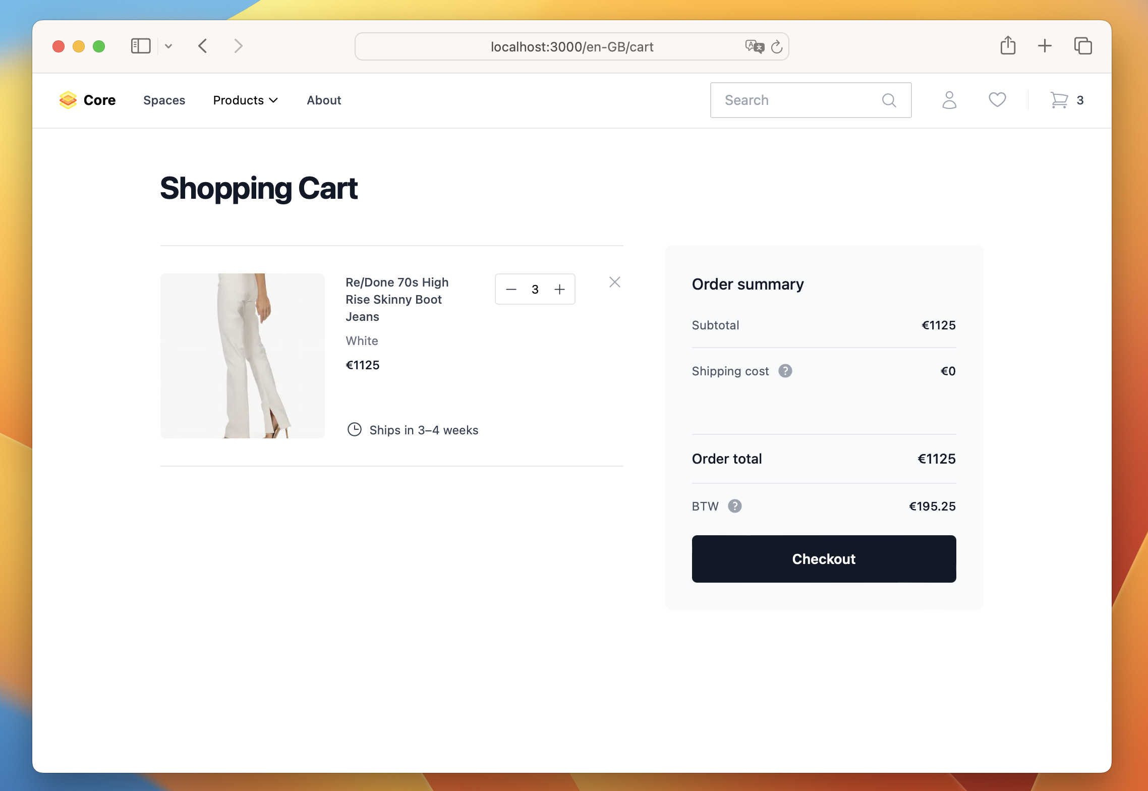Focus the Search input field
Screen dimensions: 1148x791
797,100
